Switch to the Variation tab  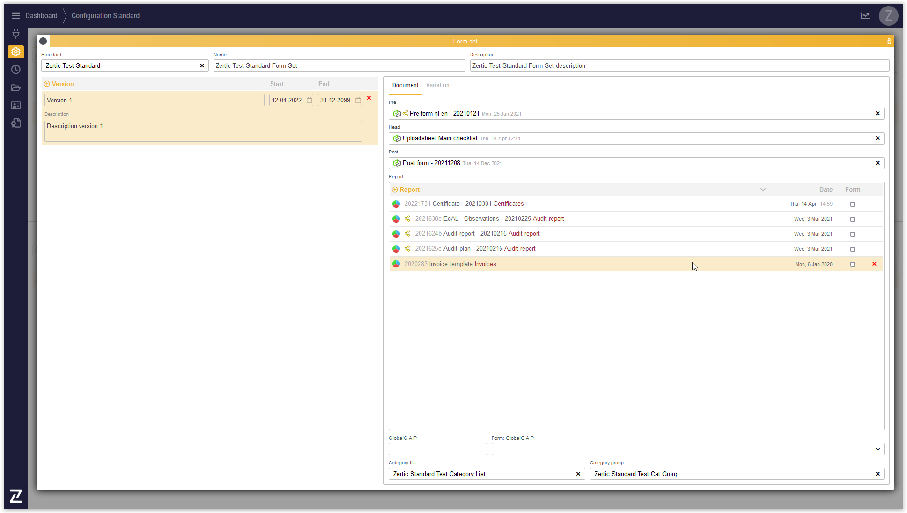tap(437, 86)
